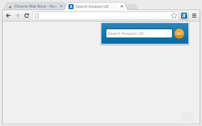Click the Amazon favicon on the active tab

click(x=71, y=6)
